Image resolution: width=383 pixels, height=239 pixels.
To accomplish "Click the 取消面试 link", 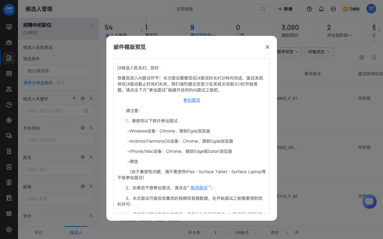I will [x=199, y=188].
